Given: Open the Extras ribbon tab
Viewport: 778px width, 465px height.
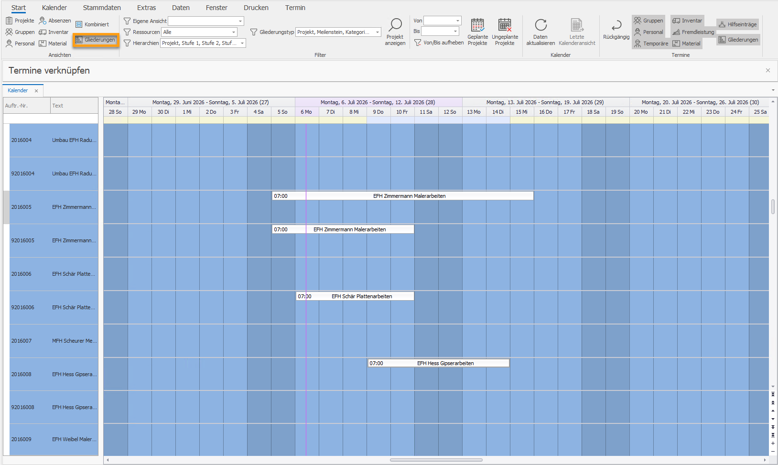Looking at the screenshot, I should 146,8.
